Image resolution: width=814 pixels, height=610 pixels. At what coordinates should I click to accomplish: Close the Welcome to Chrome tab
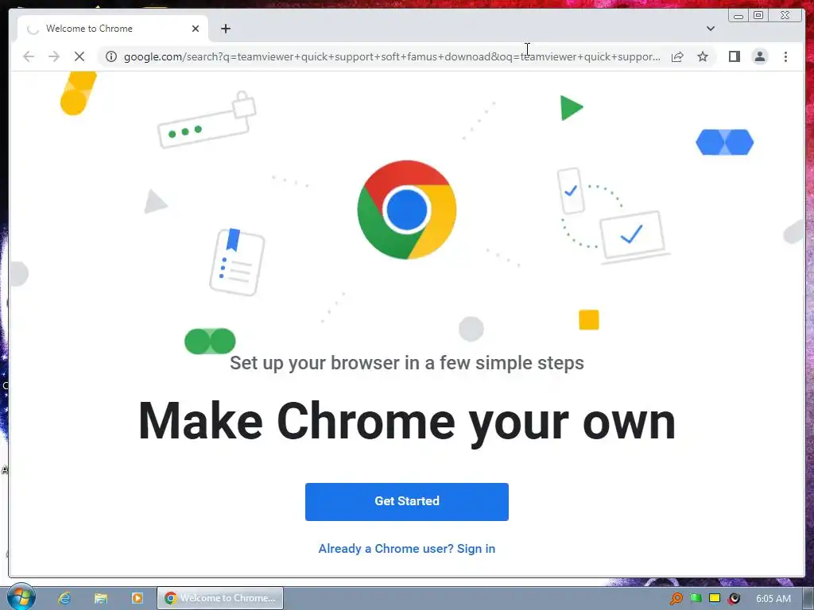click(196, 29)
